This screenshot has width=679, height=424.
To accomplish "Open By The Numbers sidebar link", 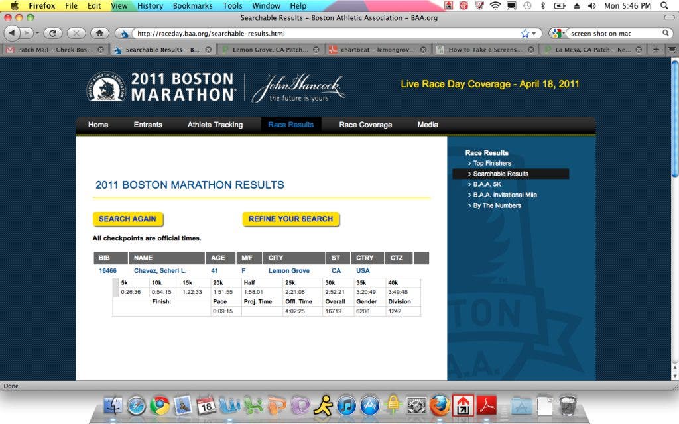I will tap(497, 205).
